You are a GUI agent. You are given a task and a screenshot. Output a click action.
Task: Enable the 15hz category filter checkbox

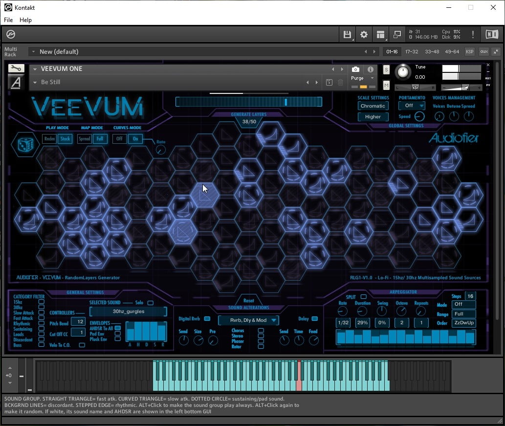[41, 302]
